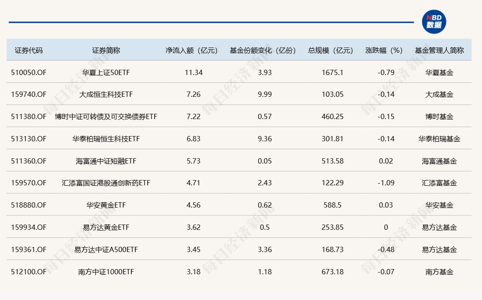Click security code 511360.OF
This screenshot has height=300, width=482.
coord(28,161)
